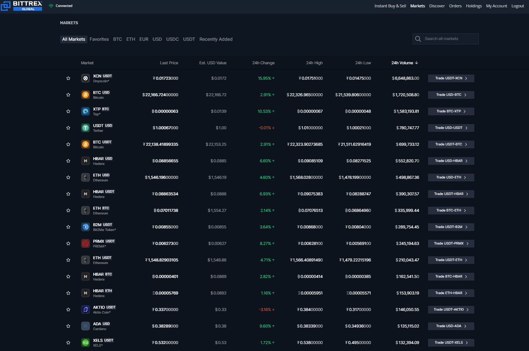The height and width of the screenshot is (351, 529).
Task: Favorite the B2M USDT market star
Action: [x=68, y=227]
